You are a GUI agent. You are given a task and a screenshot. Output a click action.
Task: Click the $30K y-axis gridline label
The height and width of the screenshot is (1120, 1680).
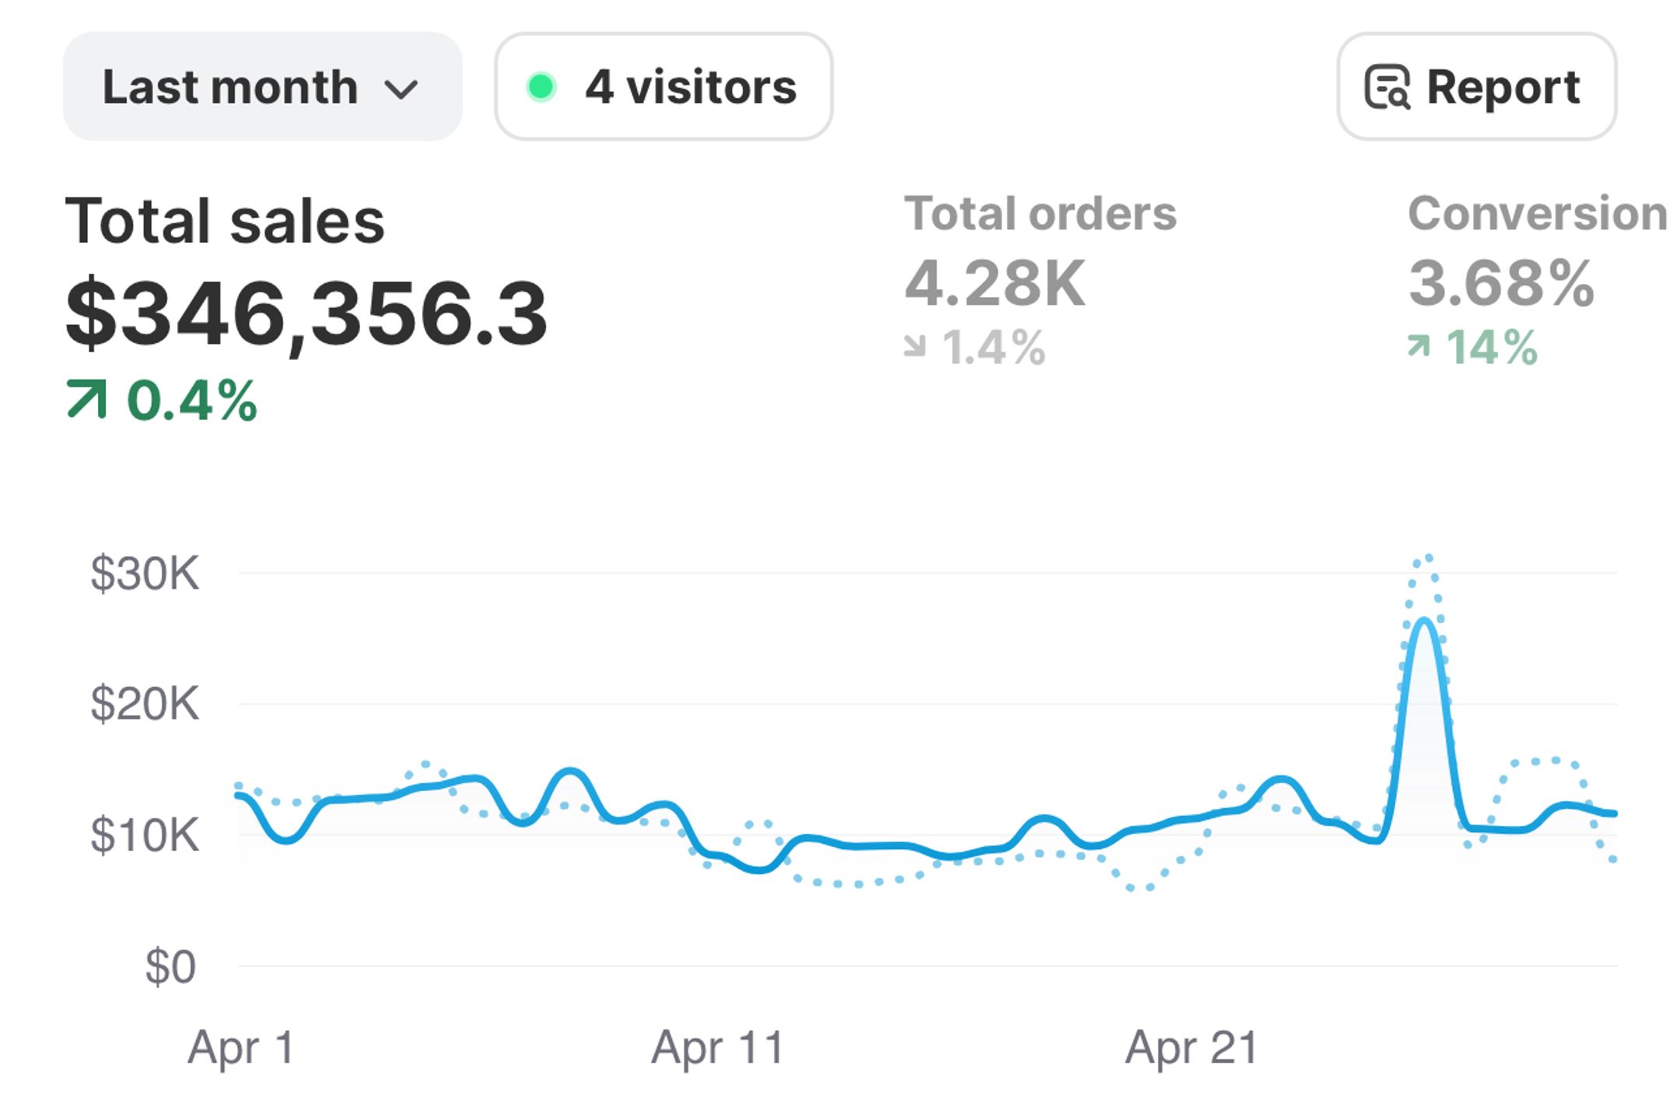(145, 574)
